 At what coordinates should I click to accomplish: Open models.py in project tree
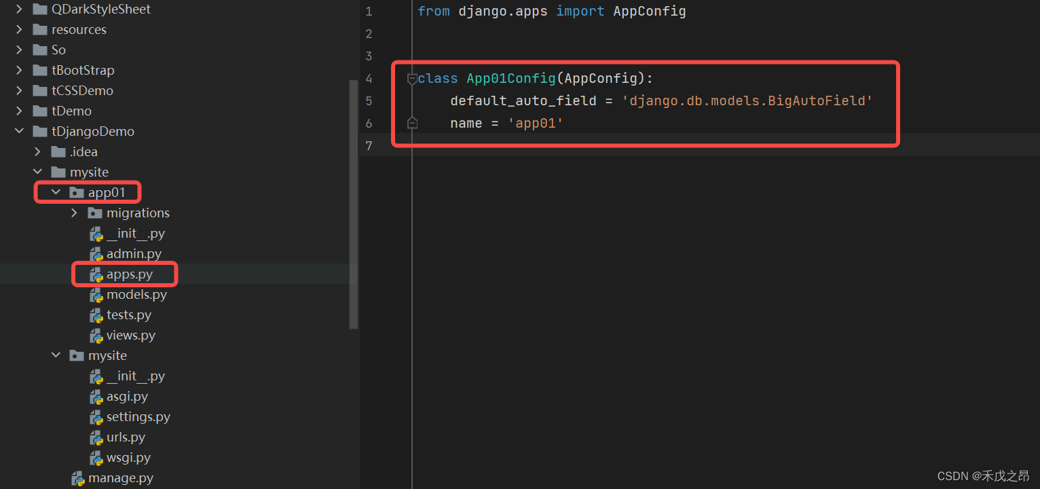pos(136,295)
